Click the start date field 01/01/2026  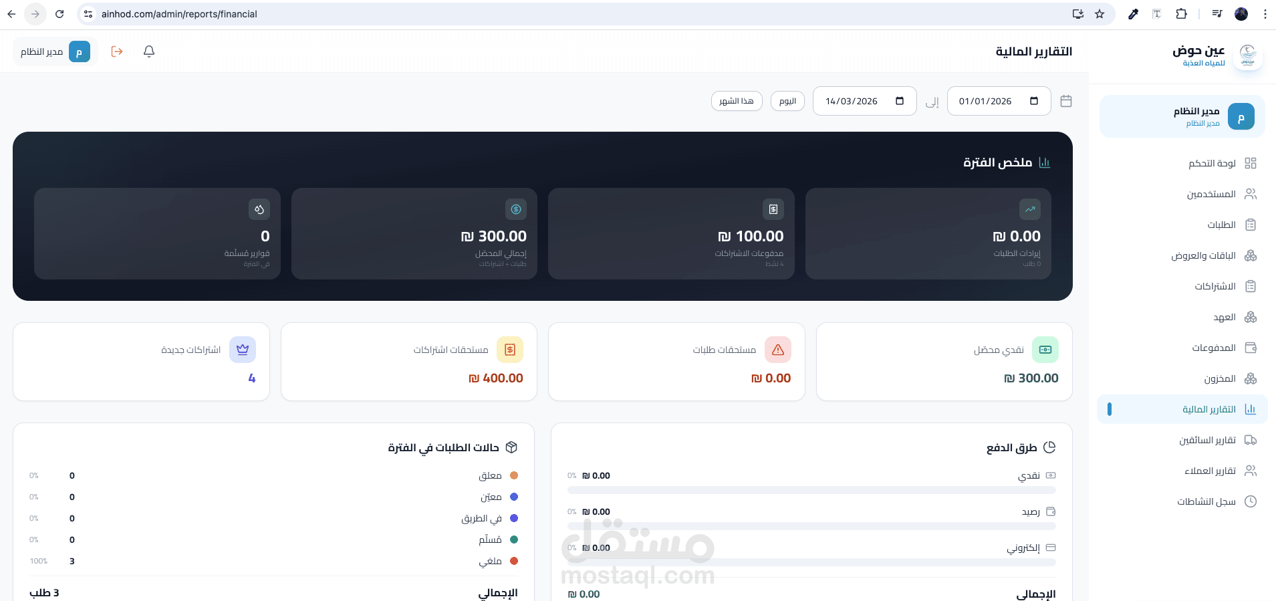[x=999, y=101]
